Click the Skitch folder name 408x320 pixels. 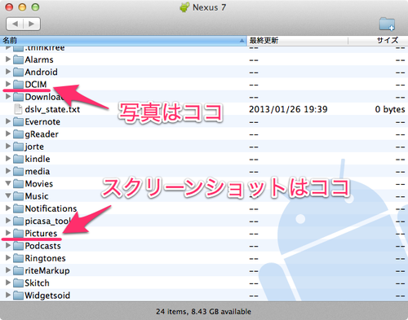coord(37,283)
